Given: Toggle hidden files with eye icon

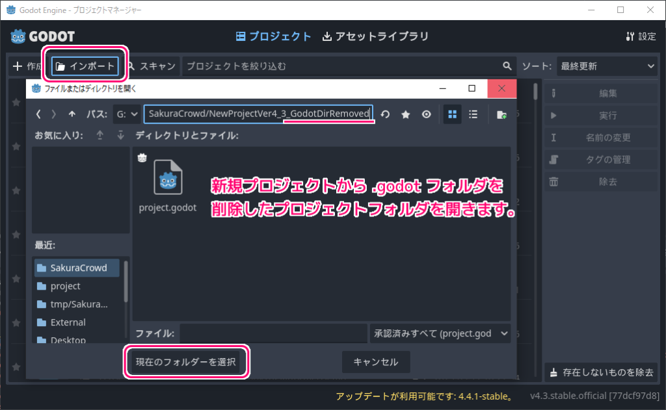Looking at the screenshot, I should pos(426,114).
